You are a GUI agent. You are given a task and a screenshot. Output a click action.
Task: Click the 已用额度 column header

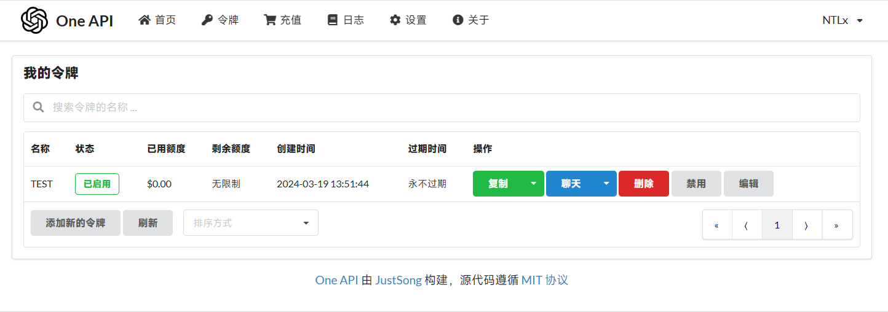coord(166,149)
